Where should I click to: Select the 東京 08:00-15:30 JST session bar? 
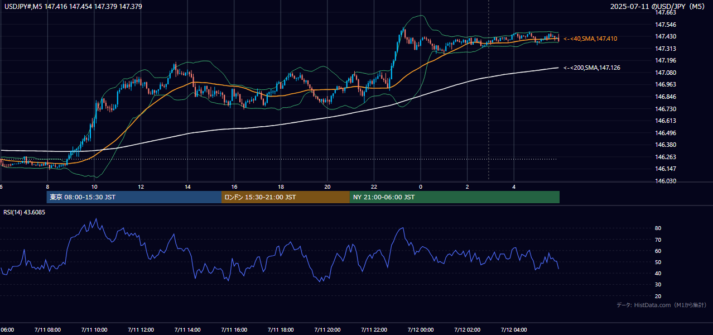pyautogui.click(x=134, y=197)
